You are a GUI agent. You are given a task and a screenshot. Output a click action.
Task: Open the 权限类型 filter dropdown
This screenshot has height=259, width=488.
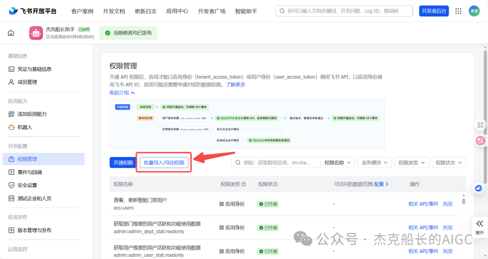tap(412, 162)
